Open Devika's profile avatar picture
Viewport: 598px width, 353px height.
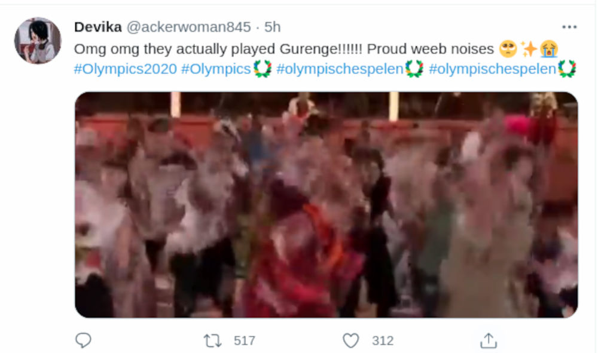click(x=38, y=41)
